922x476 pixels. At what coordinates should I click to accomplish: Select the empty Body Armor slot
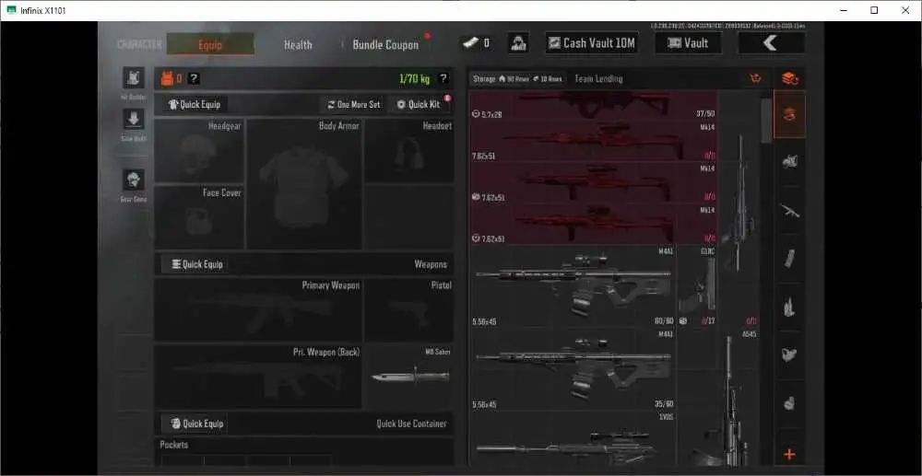(304, 184)
